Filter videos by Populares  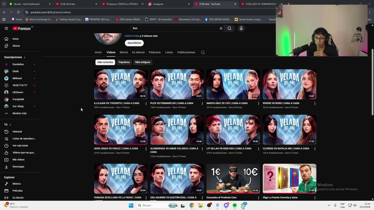click(x=124, y=62)
